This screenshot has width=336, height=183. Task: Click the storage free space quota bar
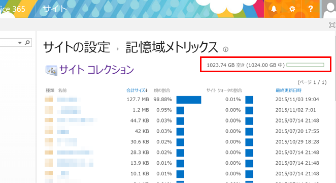coord(305,65)
